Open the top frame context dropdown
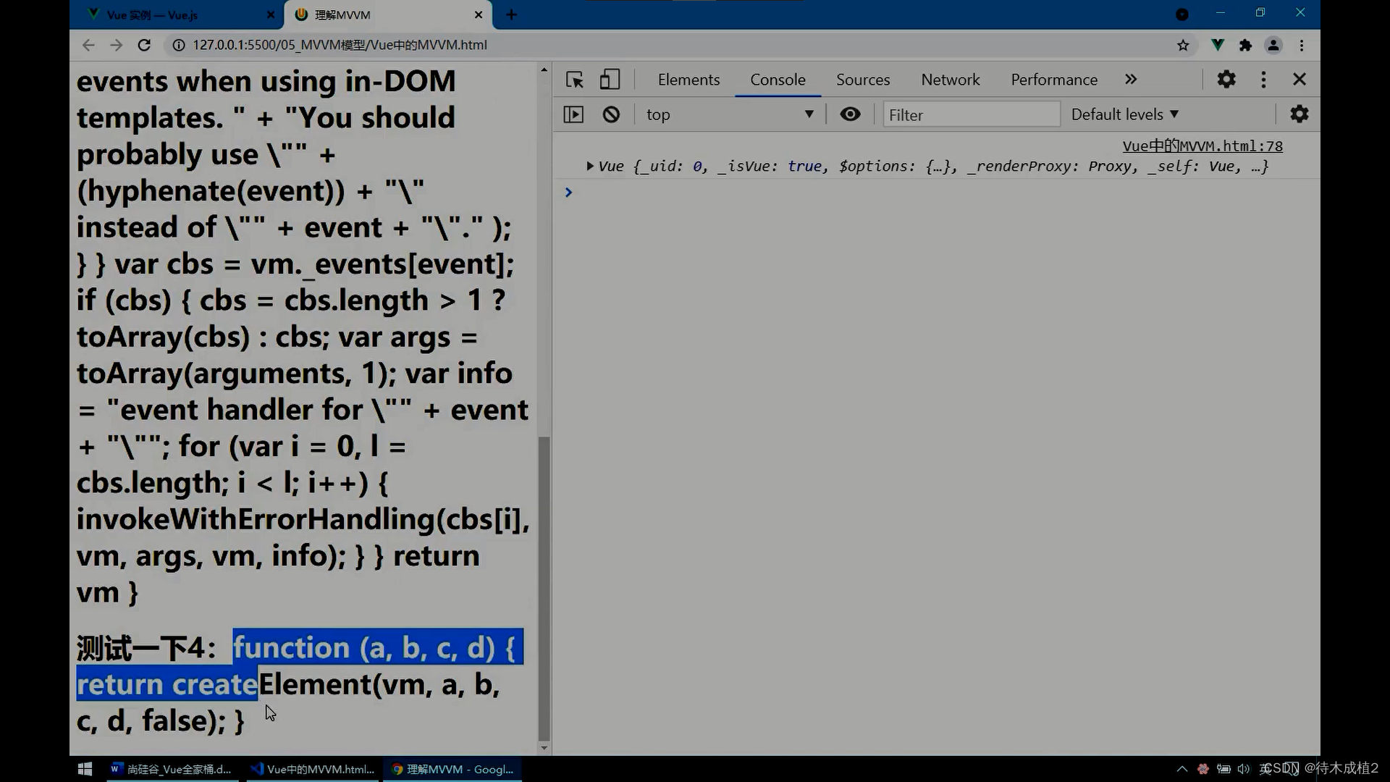 [x=729, y=114]
